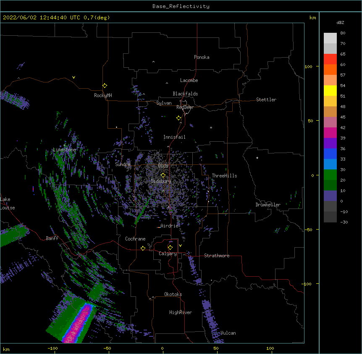Select the Stettler label
The width and height of the screenshot is (362, 354).
(266, 100)
